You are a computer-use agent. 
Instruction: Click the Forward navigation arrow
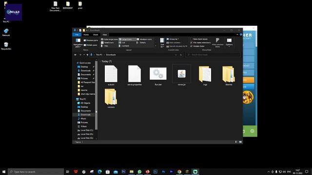click(x=80, y=55)
